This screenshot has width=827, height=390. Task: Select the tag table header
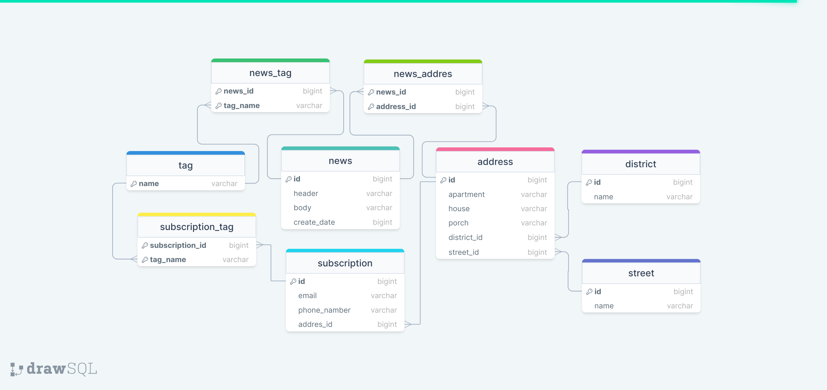[185, 165]
